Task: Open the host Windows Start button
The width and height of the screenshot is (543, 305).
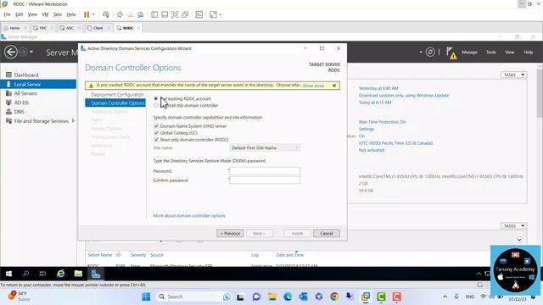Action: pyautogui.click(x=146, y=297)
